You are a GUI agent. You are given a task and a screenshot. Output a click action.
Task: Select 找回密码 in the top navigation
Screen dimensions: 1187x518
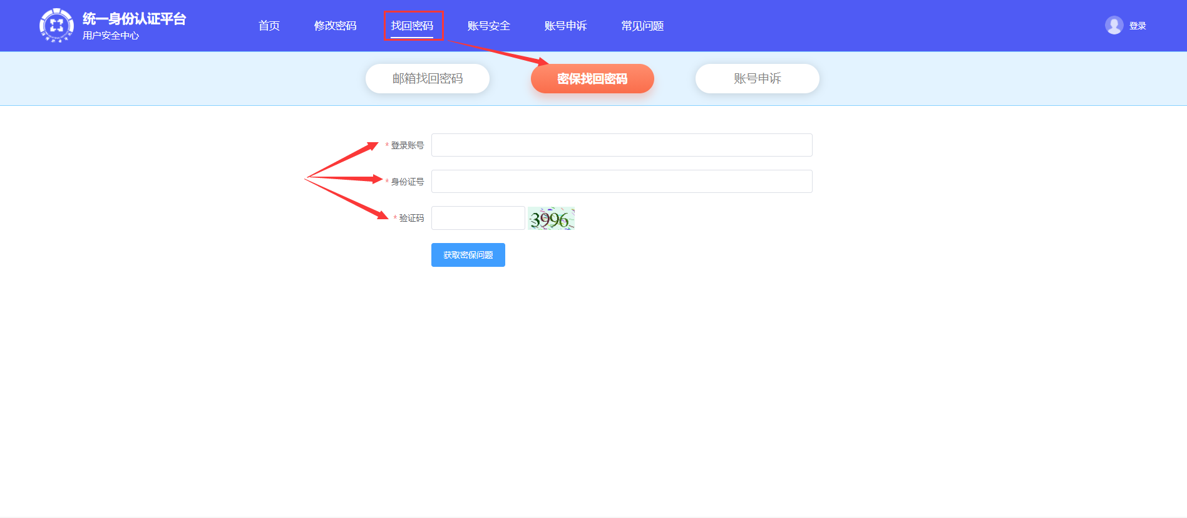tap(412, 26)
